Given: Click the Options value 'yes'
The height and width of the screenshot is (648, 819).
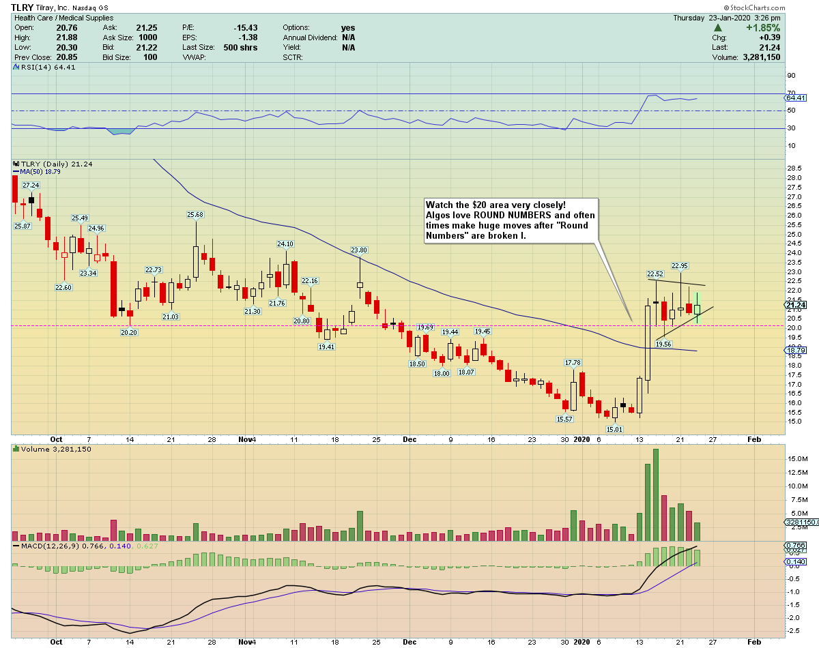Looking at the screenshot, I should click(x=349, y=28).
